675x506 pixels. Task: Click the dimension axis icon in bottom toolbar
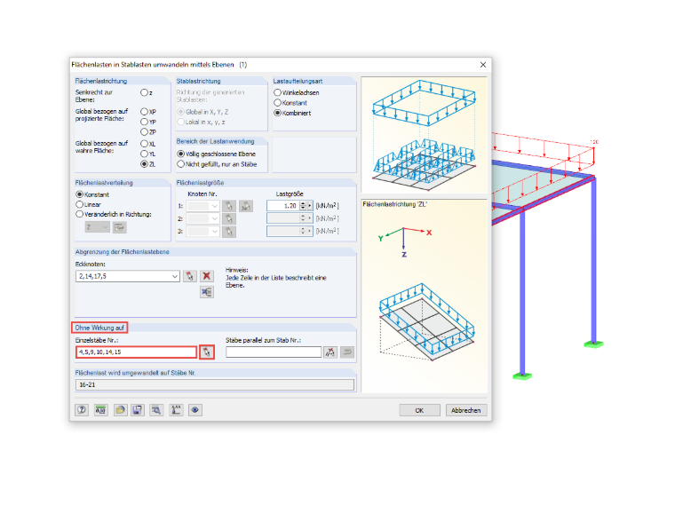[176, 410]
